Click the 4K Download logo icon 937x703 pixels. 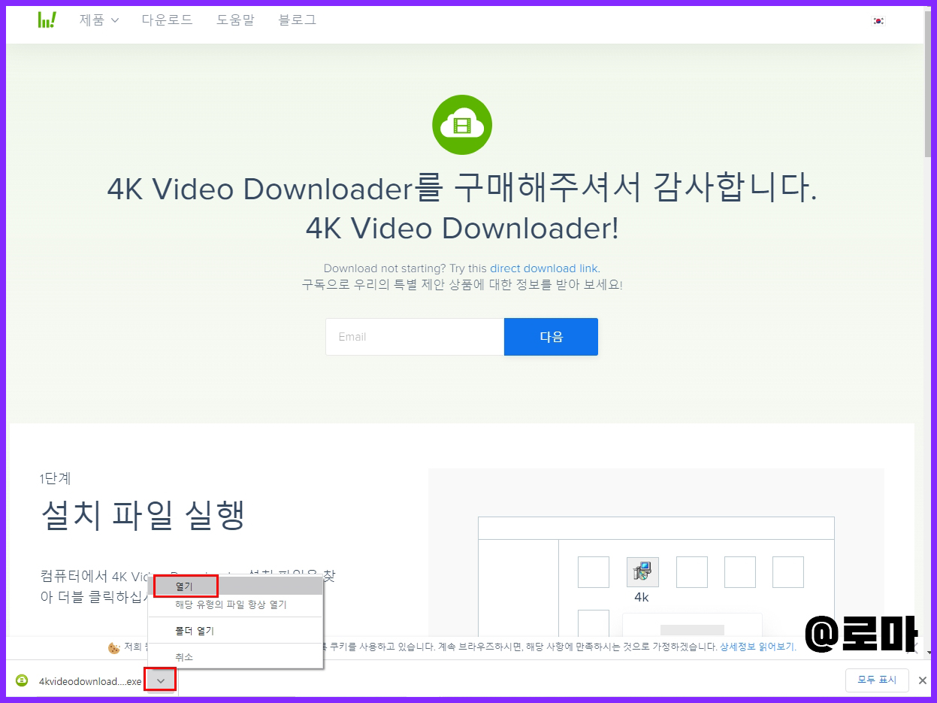coord(47,20)
